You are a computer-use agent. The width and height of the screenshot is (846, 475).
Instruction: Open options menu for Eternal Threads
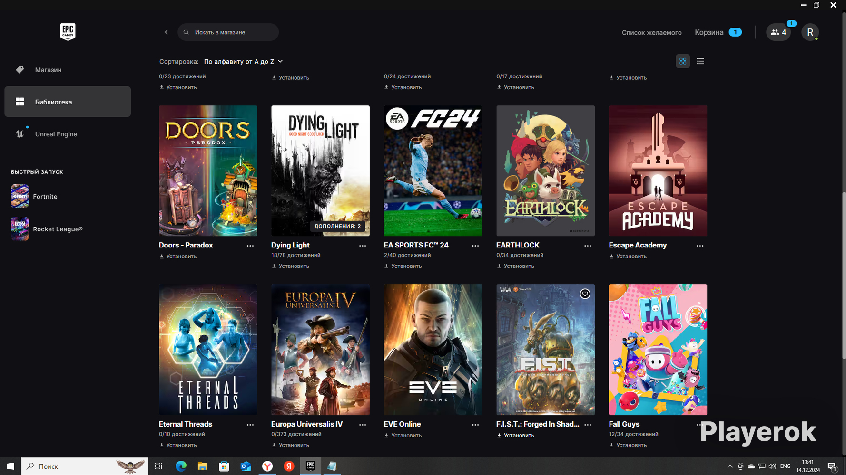click(250, 425)
